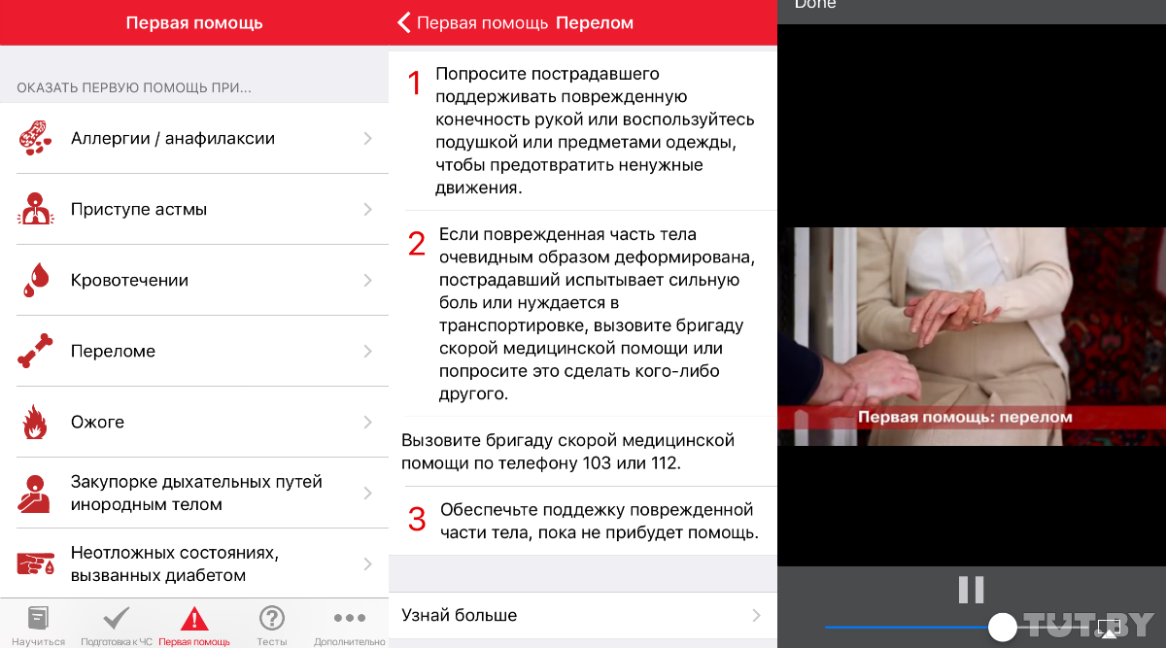Tap the Done button in video player

point(815,5)
